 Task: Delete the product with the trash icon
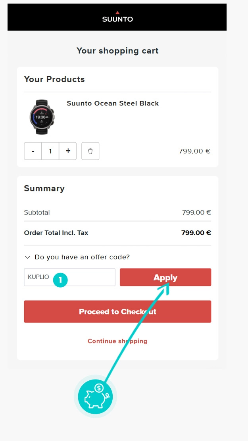coord(90,151)
